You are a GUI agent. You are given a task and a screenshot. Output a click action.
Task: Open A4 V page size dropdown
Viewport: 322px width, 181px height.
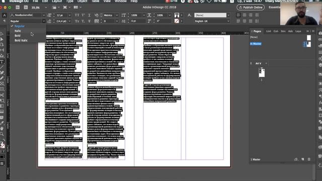pyautogui.click(x=266, y=63)
